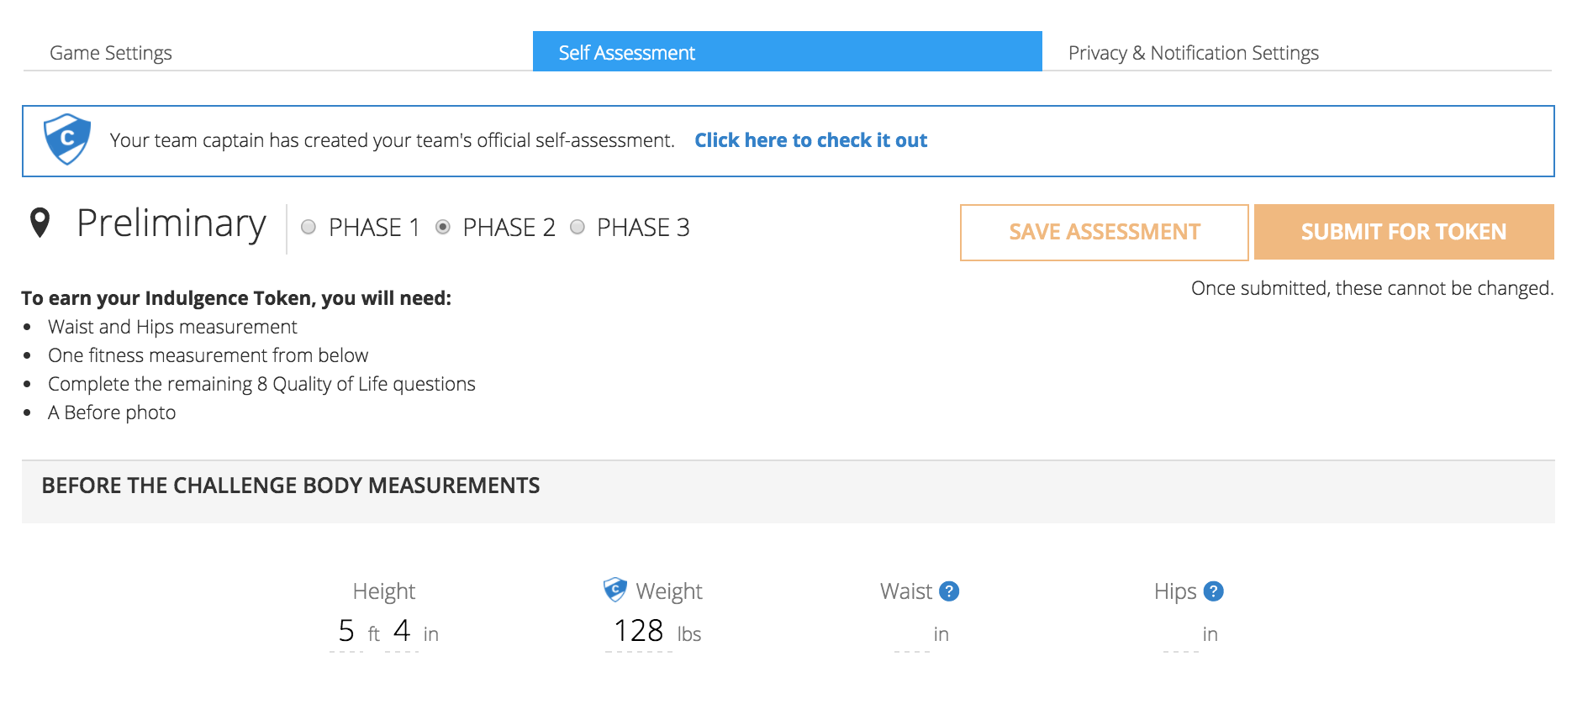Select the PHASE 1 radio button
The image size is (1577, 709).
(309, 227)
